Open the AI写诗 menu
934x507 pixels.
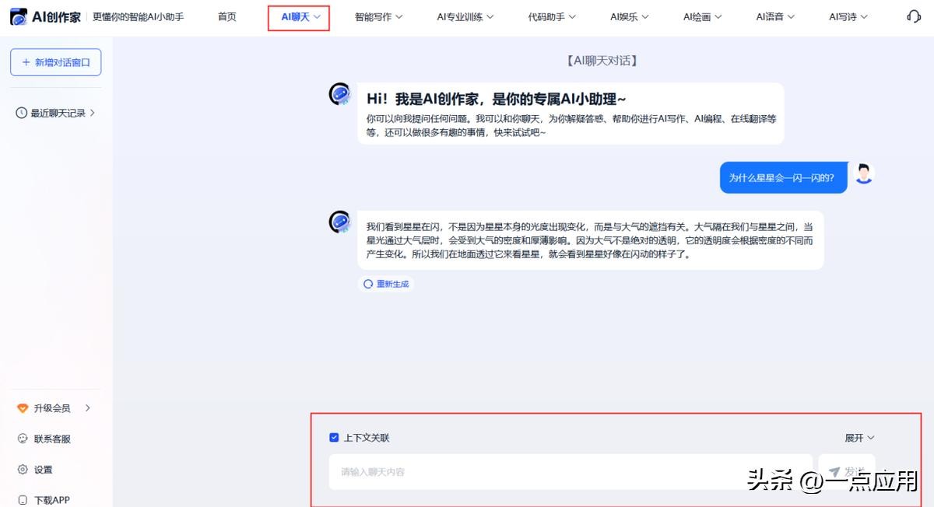pyautogui.click(x=848, y=16)
